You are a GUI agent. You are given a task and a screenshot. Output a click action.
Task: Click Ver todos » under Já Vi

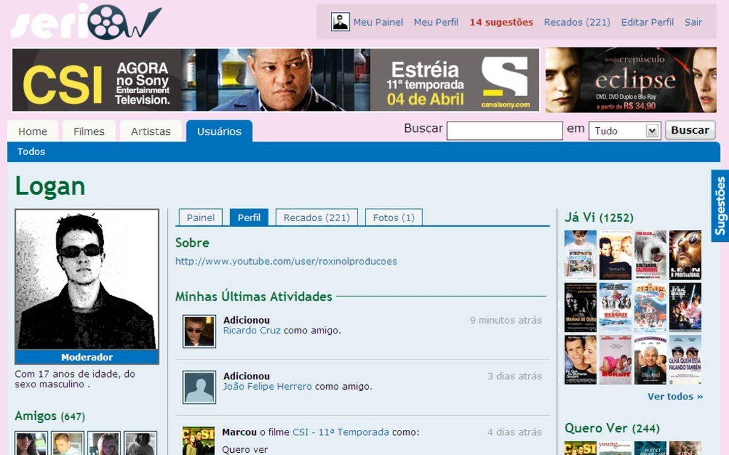[x=675, y=396]
